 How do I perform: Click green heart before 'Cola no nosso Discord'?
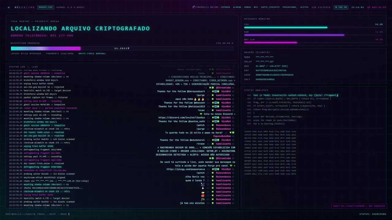201,114
